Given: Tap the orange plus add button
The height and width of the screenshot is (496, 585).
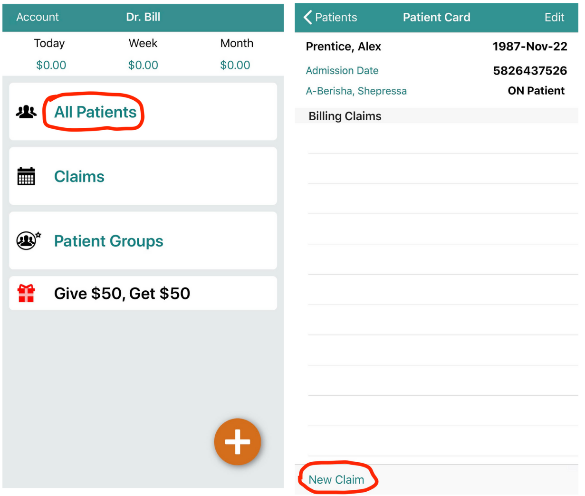Looking at the screenshot, I should [x=237, y=442].
